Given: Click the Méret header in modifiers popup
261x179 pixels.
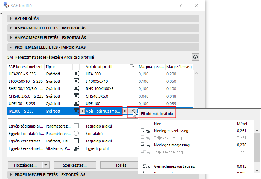Looking at the screenshot, I should click(245, 124).
